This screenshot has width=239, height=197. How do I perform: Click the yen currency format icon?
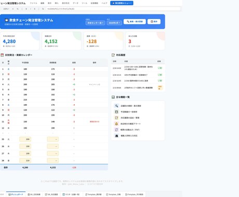point(13,9)
